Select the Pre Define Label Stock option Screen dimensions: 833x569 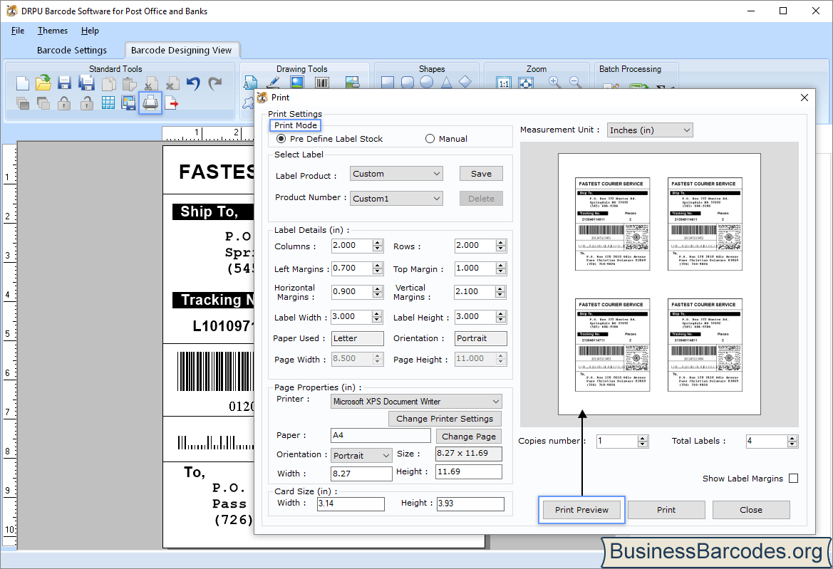click(x=281, y=139)
